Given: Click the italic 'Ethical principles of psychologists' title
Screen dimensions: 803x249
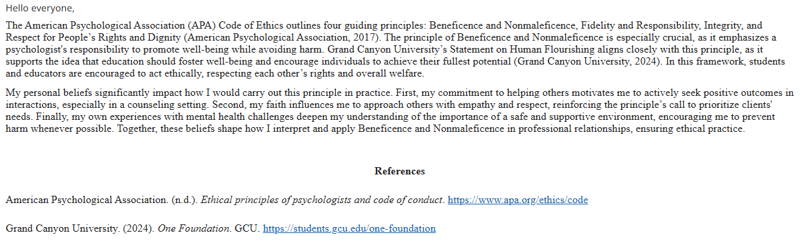Looking at the screenshot, I should 277,200.
